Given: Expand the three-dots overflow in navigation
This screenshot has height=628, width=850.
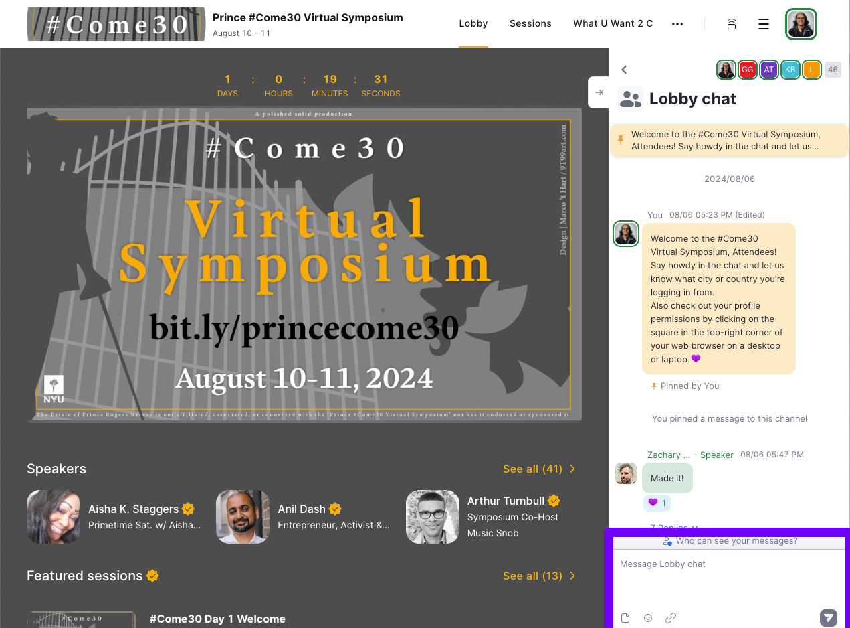Looking at the screenshot, I should [677, 24].
